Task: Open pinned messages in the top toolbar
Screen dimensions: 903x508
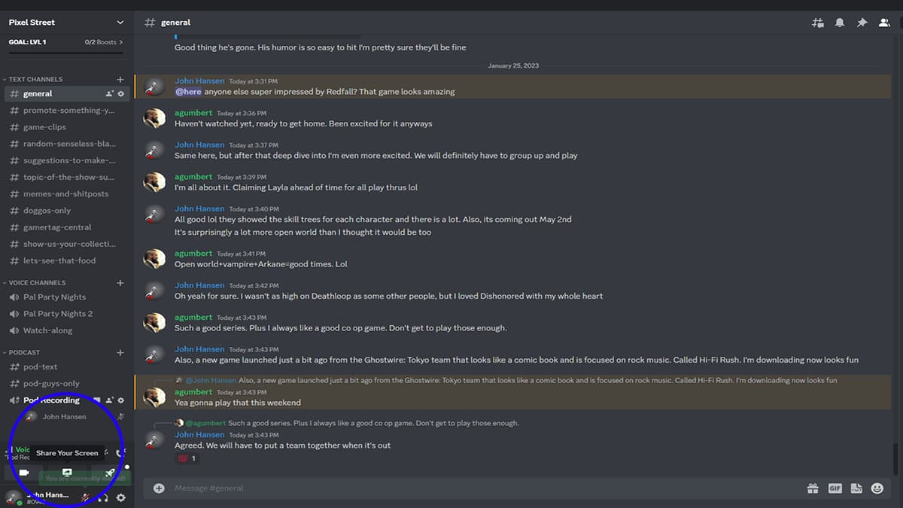Action: pos(862,23)
